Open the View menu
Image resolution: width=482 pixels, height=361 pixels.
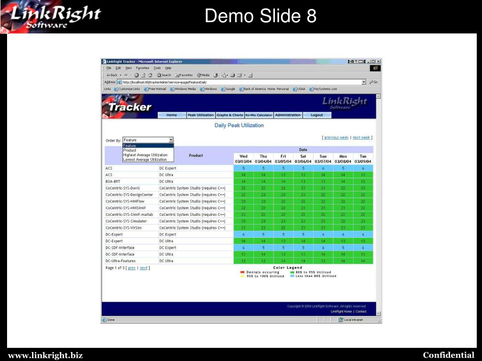(129, 68)
